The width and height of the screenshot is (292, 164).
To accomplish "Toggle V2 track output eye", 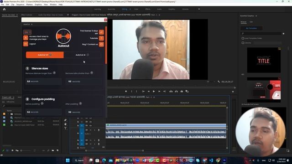I will click(x=90, y=122).
